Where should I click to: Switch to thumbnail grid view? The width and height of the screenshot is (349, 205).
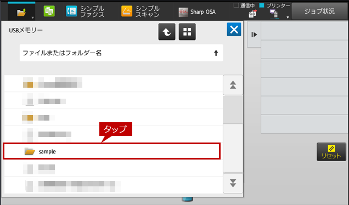[x=187, y=32]
